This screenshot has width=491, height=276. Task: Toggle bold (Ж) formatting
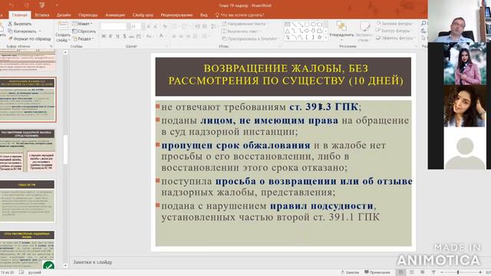pyautogui.click(x=104, y=36)
